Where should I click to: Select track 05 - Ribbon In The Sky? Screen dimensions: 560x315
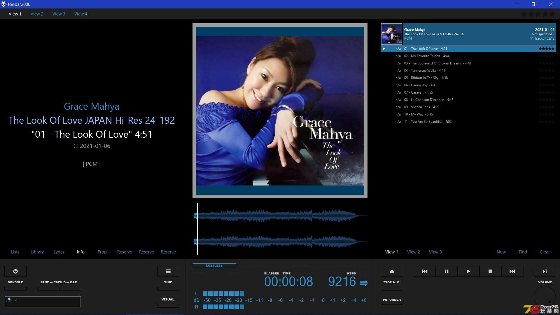[x=468, y=78]
